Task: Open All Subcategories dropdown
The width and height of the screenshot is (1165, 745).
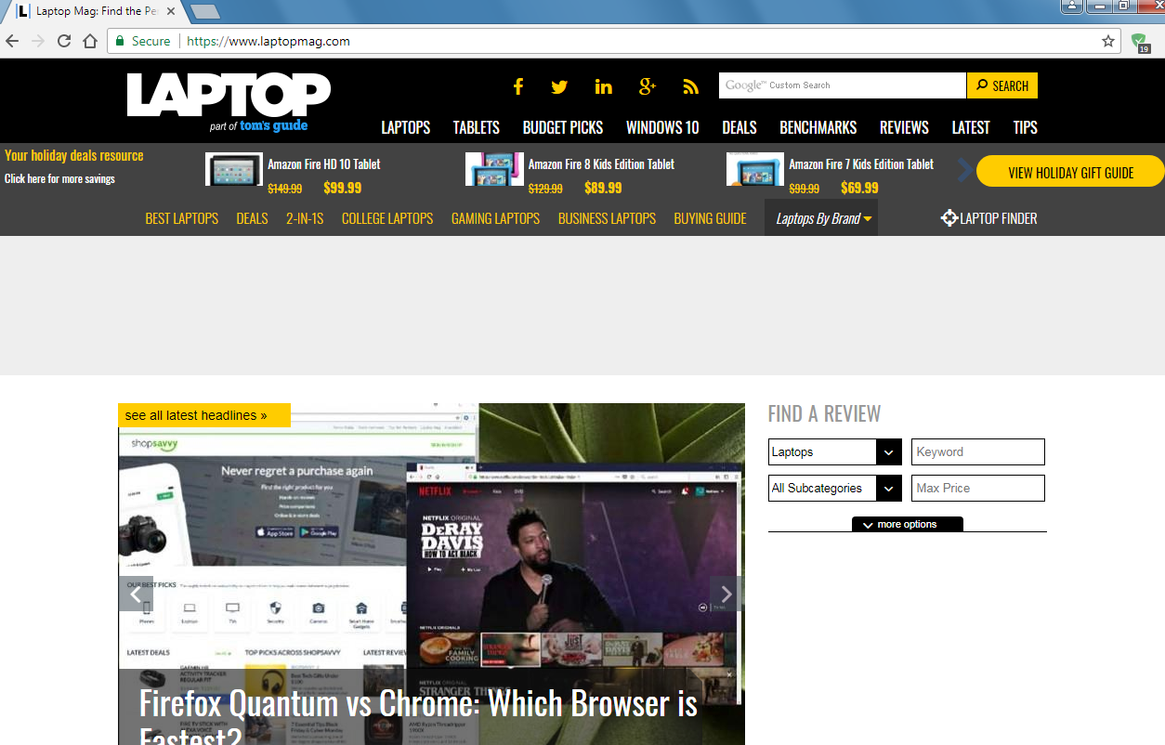Action: click(x=835, y=489)
